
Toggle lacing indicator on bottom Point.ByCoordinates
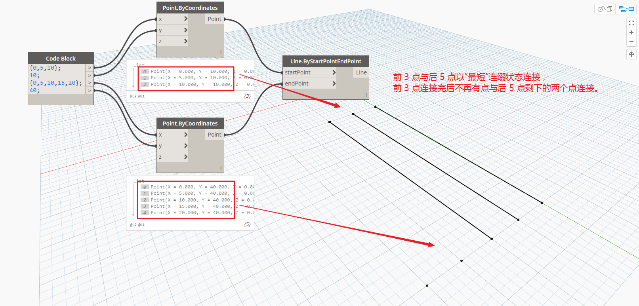tap(221, 168)
